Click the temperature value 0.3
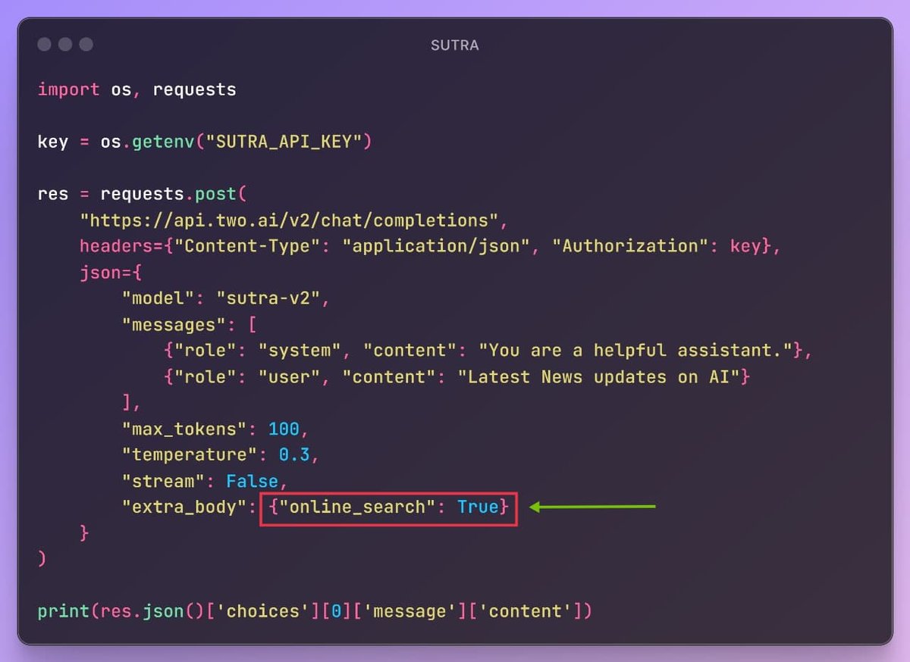 (x=294, y=455)
